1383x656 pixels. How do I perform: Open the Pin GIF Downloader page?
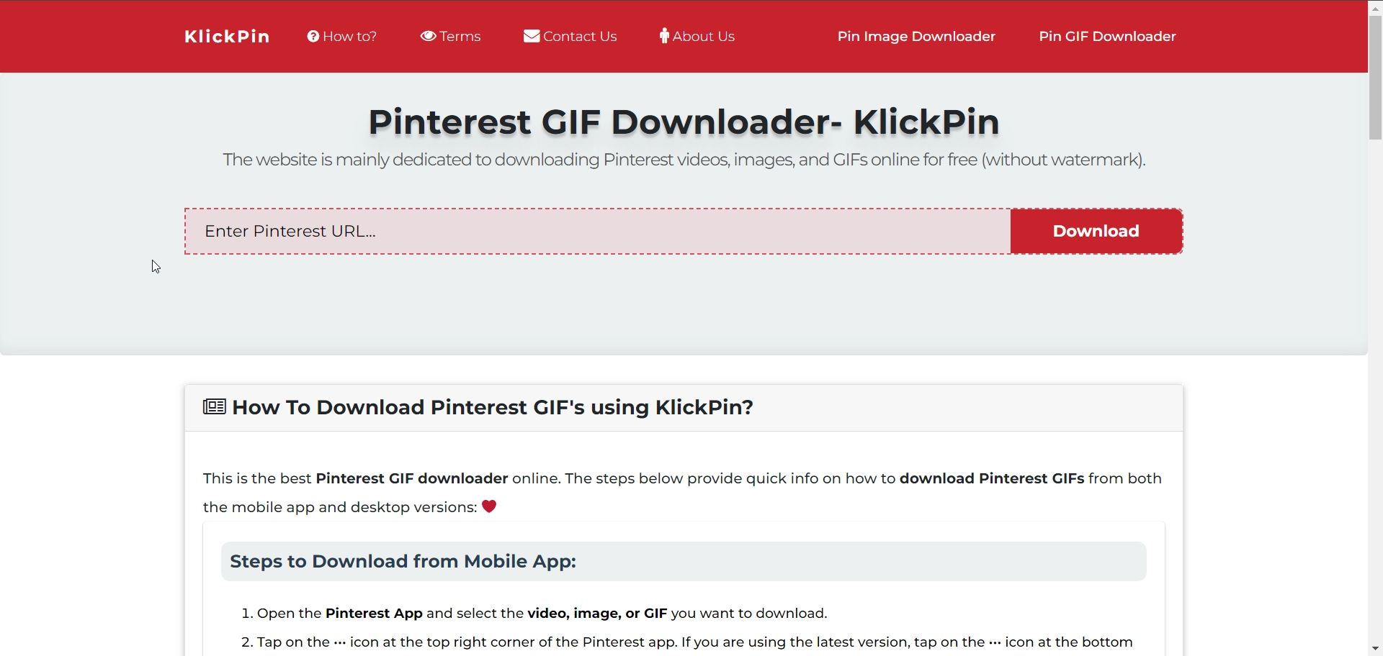tap(1106, 36)
